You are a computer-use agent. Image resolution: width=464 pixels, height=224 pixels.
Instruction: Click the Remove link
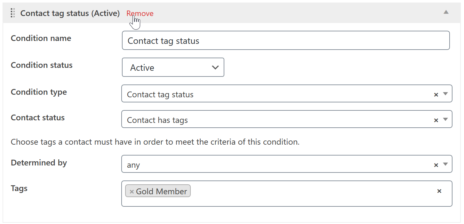click(x=140, y=13)
